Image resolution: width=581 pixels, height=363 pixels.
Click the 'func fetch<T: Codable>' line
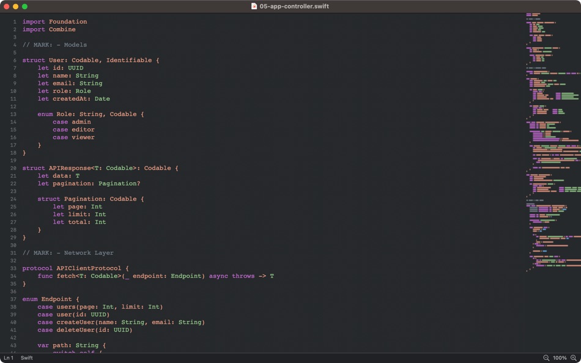click(x=155, y=276)
